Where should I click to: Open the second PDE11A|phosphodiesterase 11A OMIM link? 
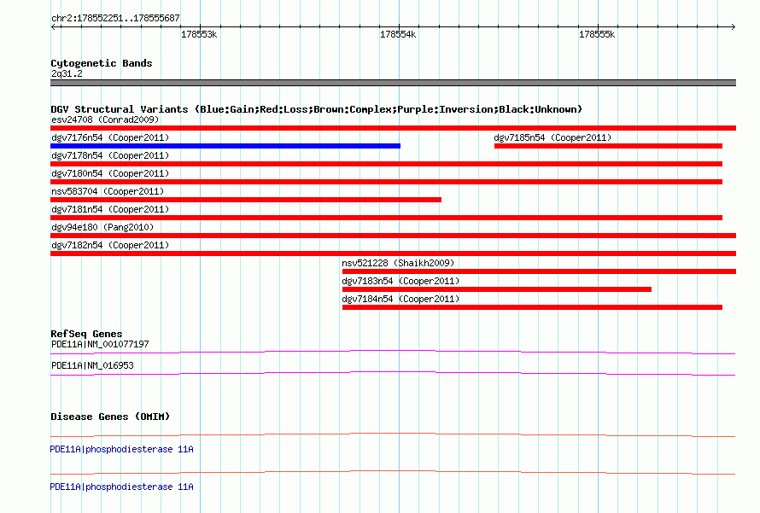121,487
